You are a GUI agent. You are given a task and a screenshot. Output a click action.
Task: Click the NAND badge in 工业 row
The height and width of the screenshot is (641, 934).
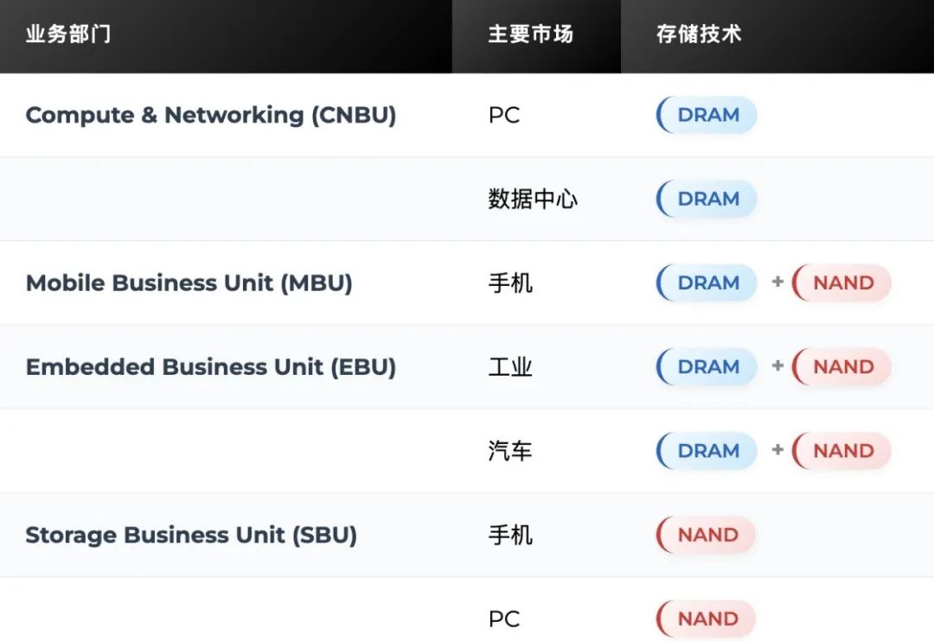(841, 366)
